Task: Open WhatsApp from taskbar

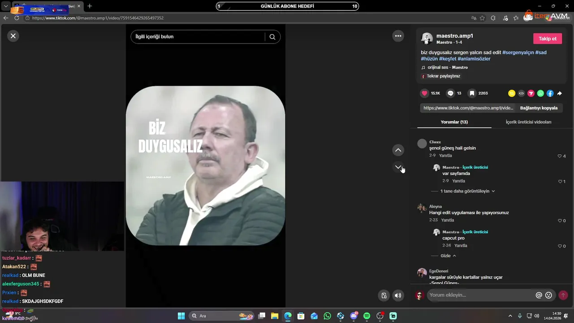Action: [327, 316]
